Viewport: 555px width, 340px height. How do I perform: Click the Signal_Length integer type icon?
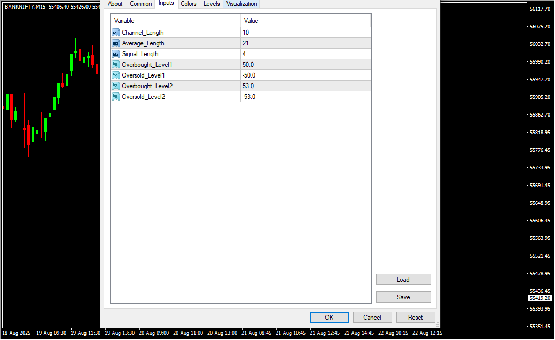(115, 54)
